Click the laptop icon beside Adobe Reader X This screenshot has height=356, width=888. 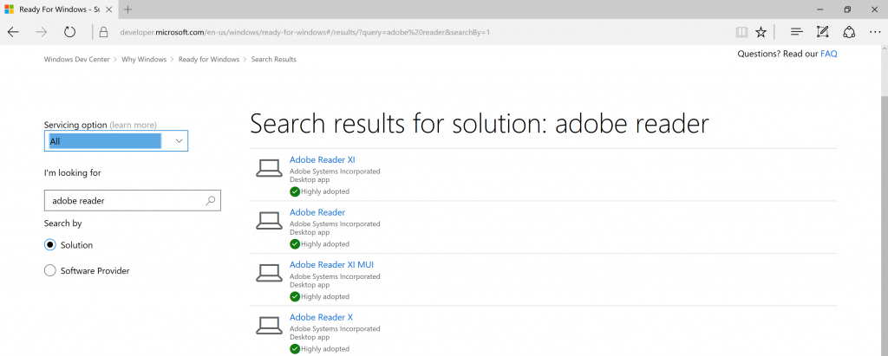269,326
